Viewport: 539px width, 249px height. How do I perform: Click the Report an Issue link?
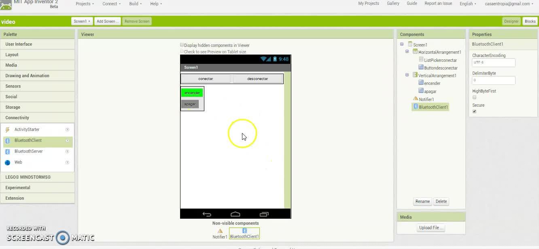coord(438,3)
